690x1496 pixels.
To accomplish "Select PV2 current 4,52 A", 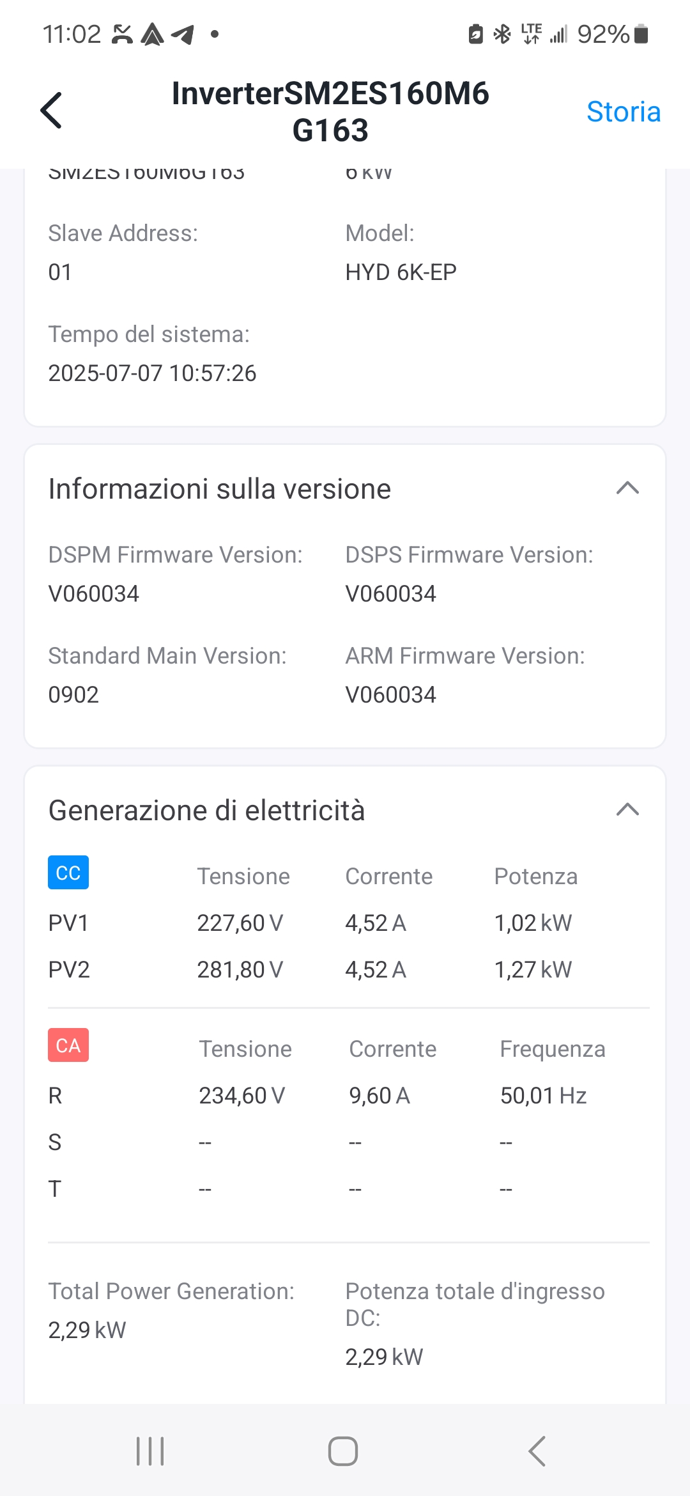I will tap(376, 970).
